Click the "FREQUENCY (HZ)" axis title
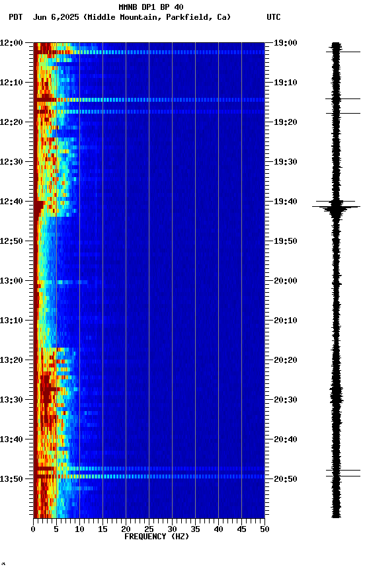 tap(157, 537)
